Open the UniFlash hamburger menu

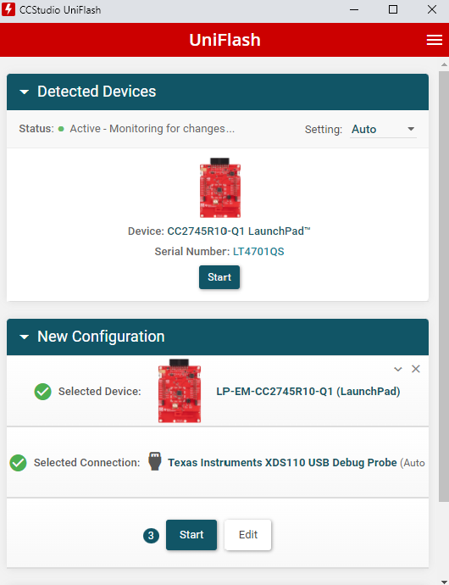coord(435,40)
